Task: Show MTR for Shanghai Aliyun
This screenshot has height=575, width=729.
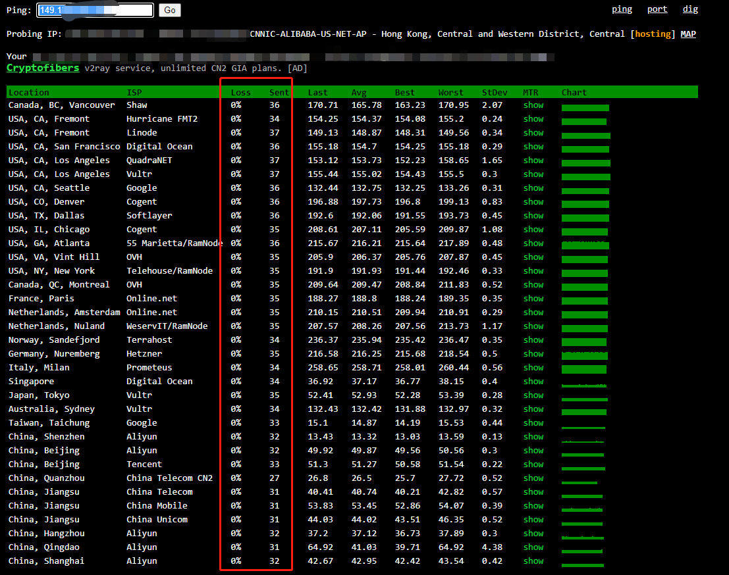Action: pyautogui.click(x=533, y=561)
